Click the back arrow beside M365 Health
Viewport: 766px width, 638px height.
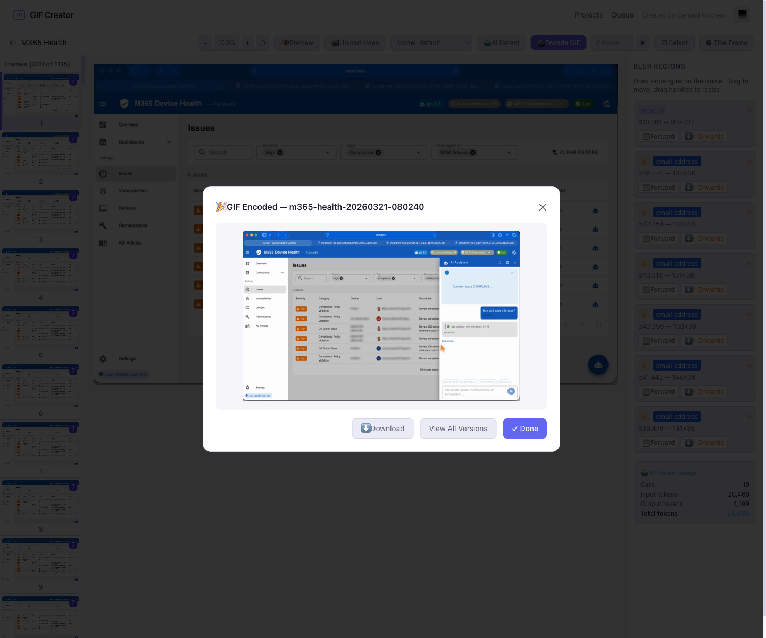point(13,43)
